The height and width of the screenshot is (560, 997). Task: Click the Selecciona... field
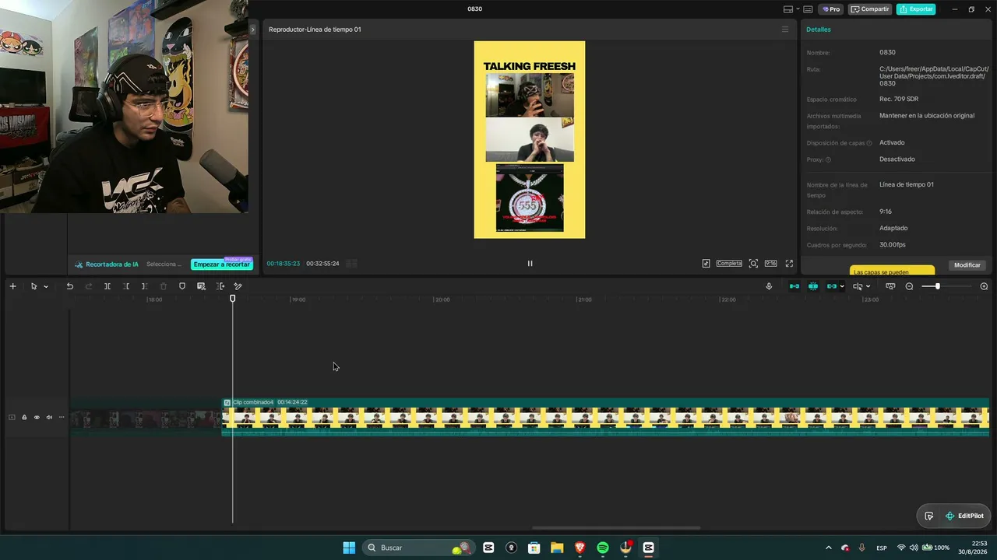(164, 264)
